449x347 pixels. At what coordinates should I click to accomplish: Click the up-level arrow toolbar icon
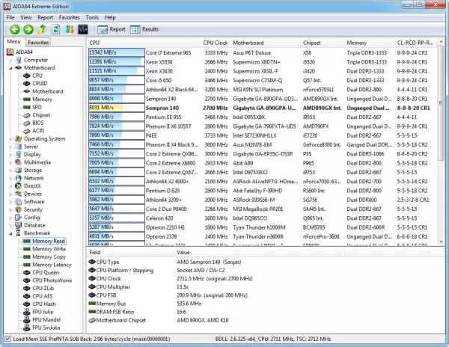coord(42,29)
